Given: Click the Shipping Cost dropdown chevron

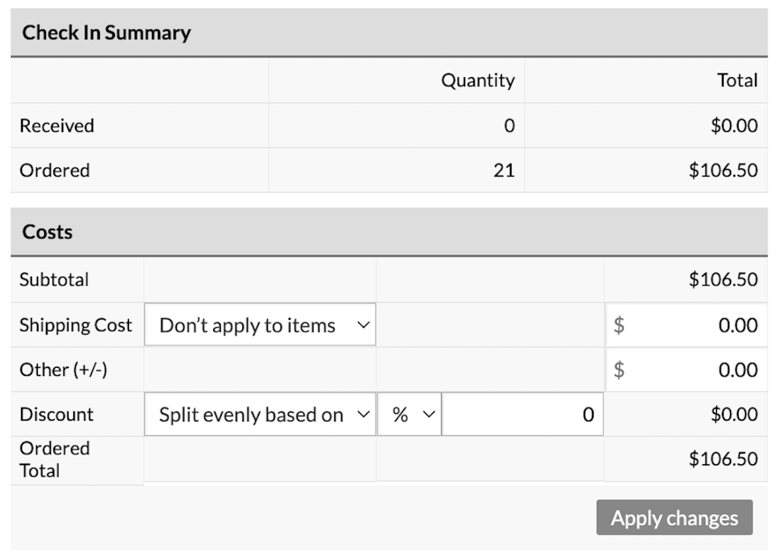Looking at the screenshot, I should (364, 325).
